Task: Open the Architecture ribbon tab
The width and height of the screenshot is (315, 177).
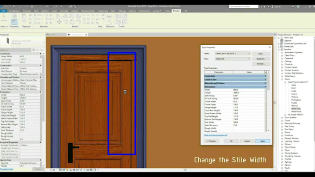Action: (14, 11)
